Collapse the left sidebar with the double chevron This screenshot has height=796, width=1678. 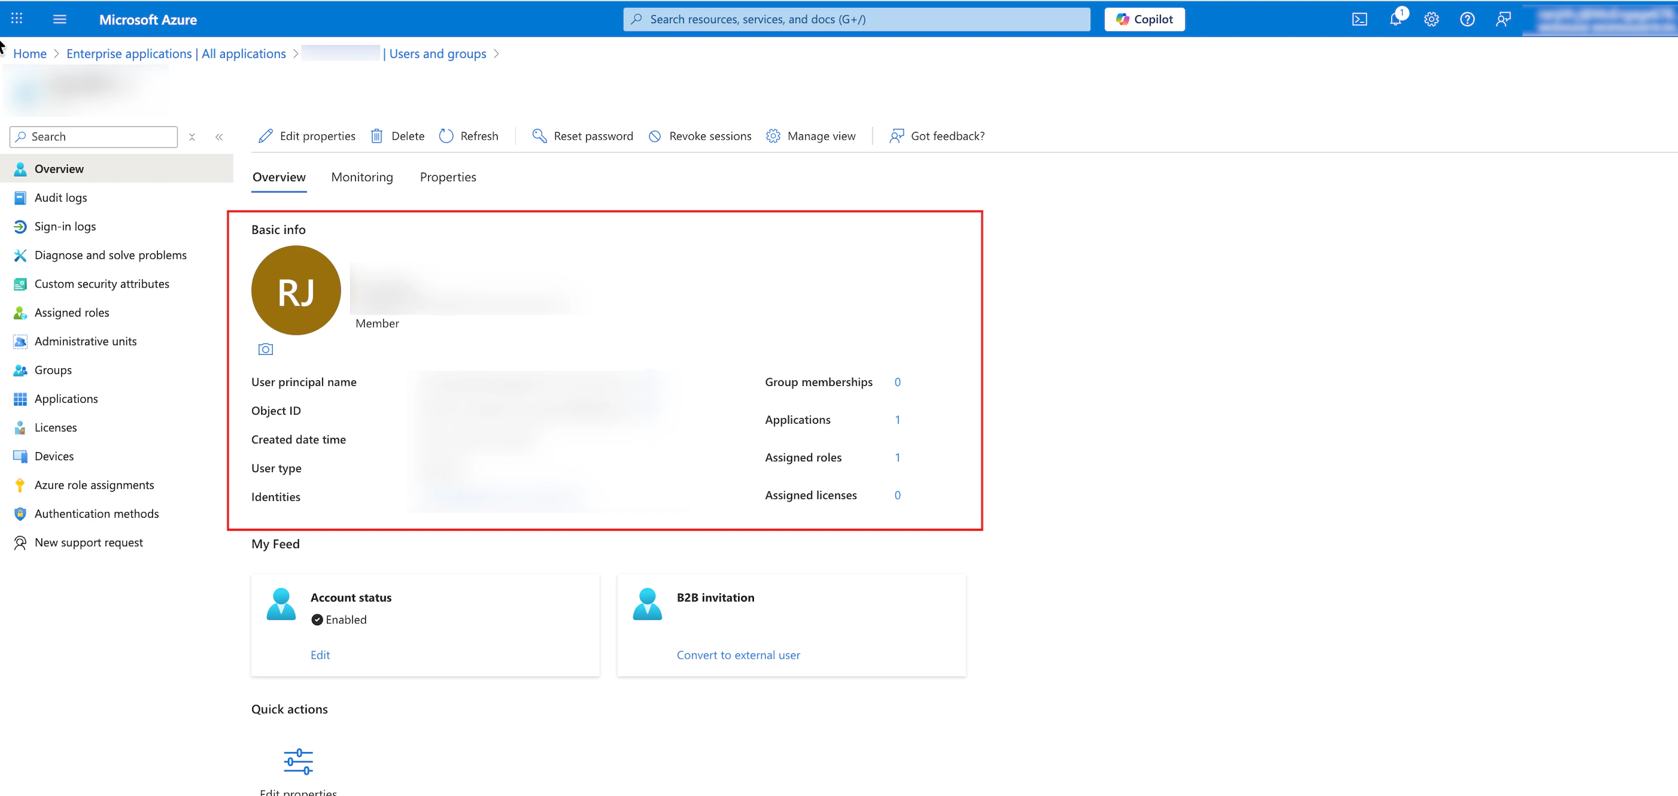[x=219, y=137]
